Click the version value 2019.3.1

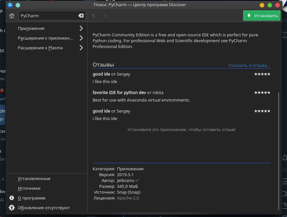click(125, 175)
